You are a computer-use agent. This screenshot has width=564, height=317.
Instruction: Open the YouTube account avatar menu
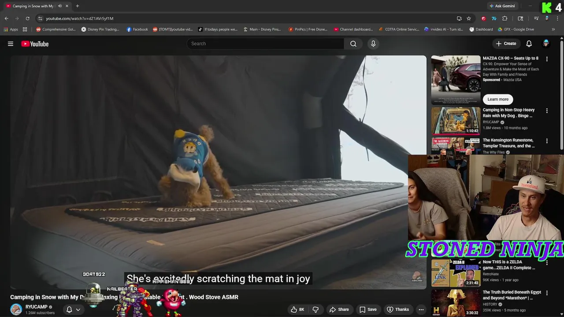click(x=546, y=43)
